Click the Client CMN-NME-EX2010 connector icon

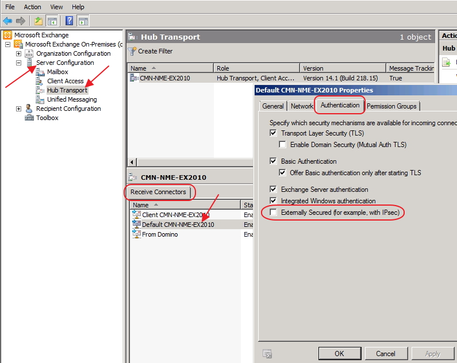[136, 215]
